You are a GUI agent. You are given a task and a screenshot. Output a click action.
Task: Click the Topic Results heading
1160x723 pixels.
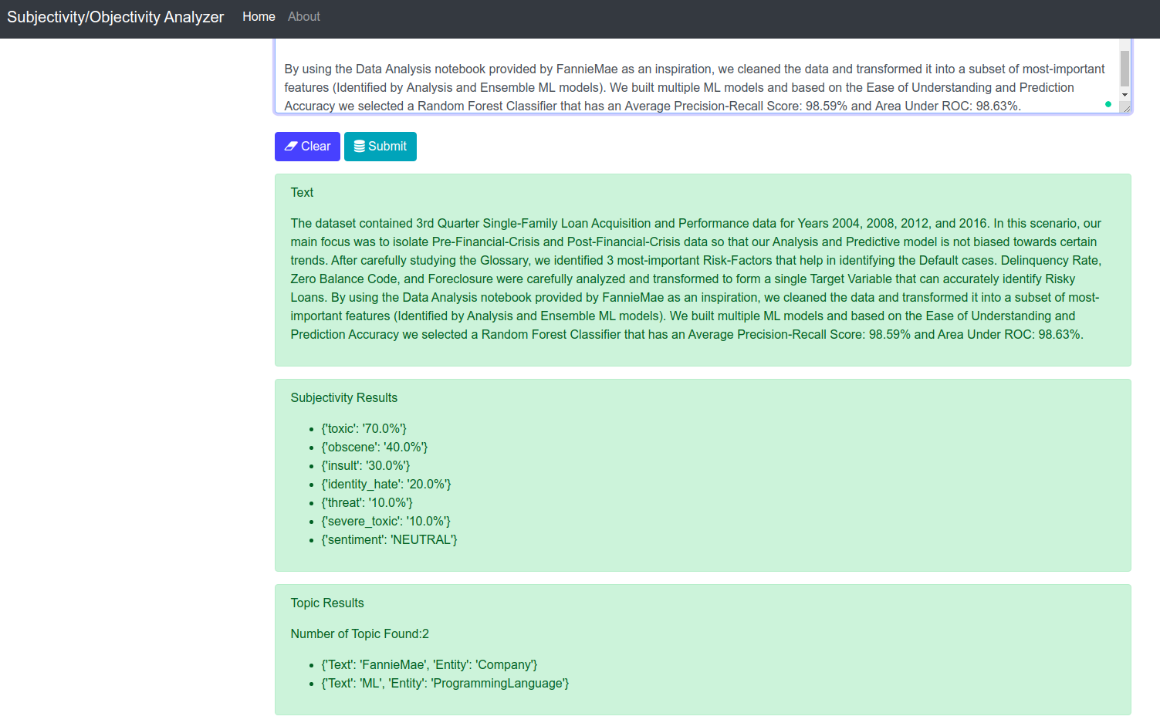click(x=327, y=603)
